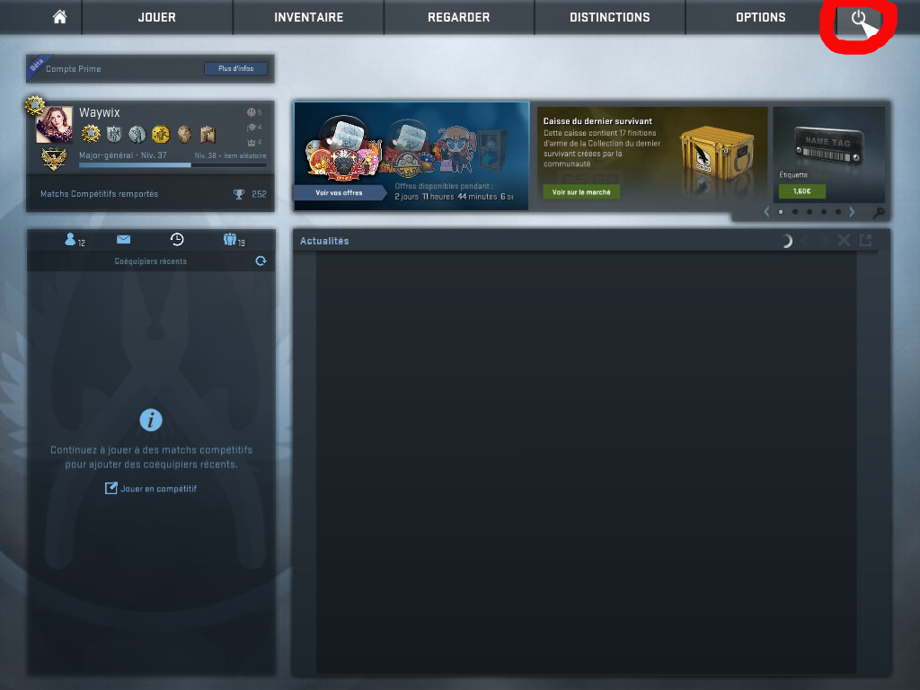The height and width of the screenshot is (690, 920).
Task: Click the friendly smiley commendation icon
Action: click(252, 112)
